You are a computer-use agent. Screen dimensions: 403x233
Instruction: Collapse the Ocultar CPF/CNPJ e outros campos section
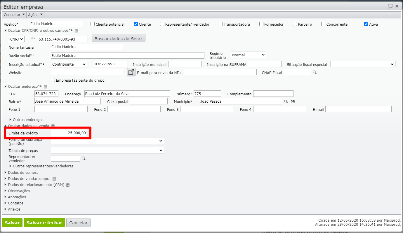(38, 30)
